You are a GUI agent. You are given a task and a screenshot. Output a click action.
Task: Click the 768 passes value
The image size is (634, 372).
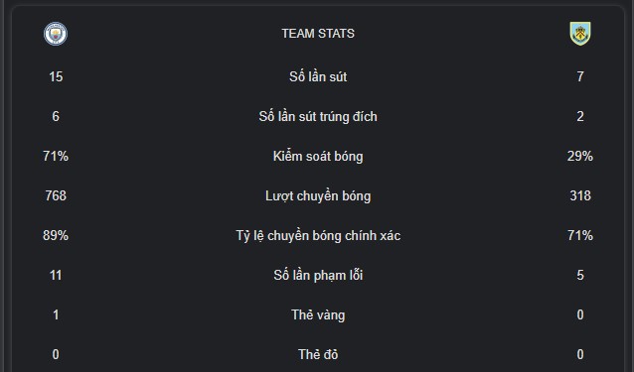pyautogui.click(x=56, y=195)
